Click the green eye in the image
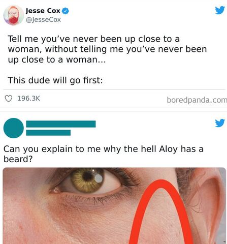This screenshot has height=244, width=227. click(87, 180)
